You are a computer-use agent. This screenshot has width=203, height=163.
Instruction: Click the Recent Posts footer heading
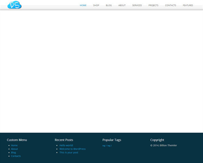click(x=64, y=140)
